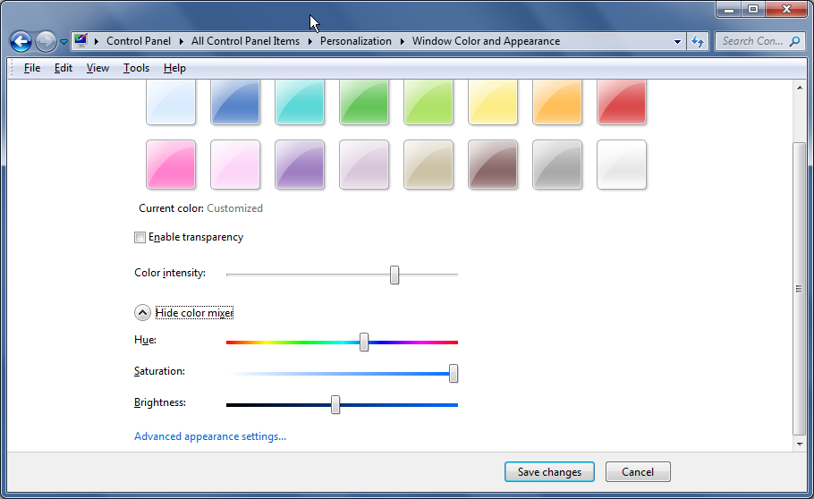Viewport: 814px width, 499px height.
Task: Maximize the window
Action: [x=753, y=9]
